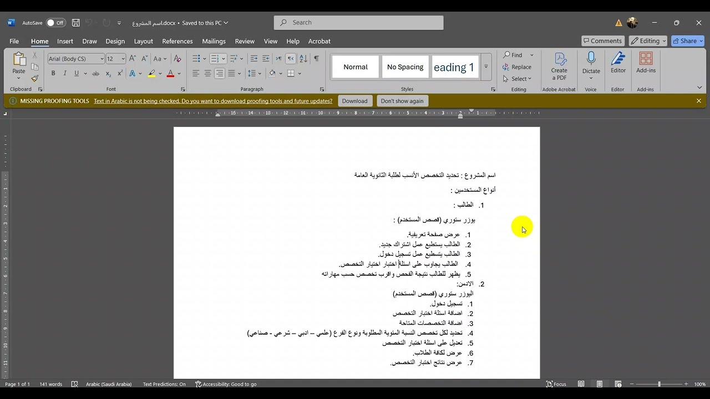Click the Don't show again button
This screenshot has width=710, height=399.
pos(402,101)
